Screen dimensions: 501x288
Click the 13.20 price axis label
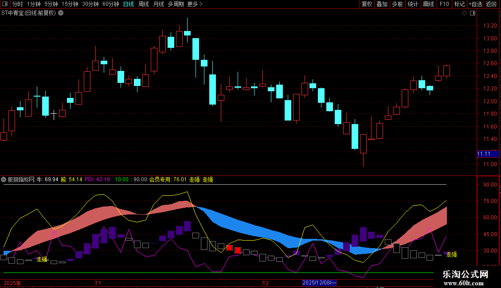click(490, 26)
